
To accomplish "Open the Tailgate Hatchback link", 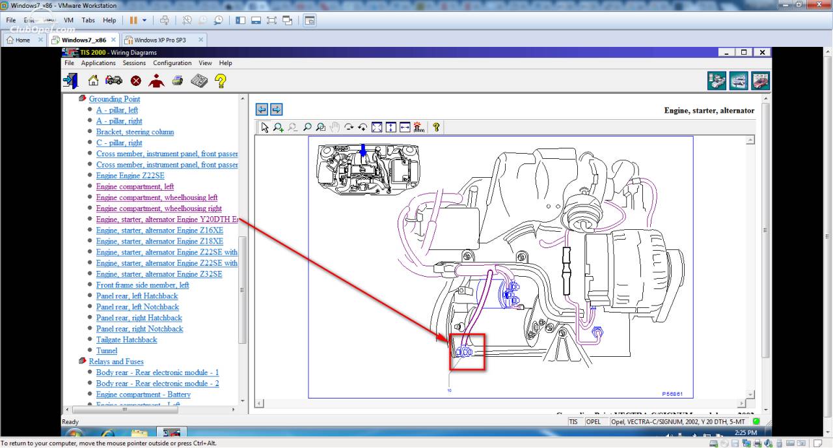I will 126,340.
